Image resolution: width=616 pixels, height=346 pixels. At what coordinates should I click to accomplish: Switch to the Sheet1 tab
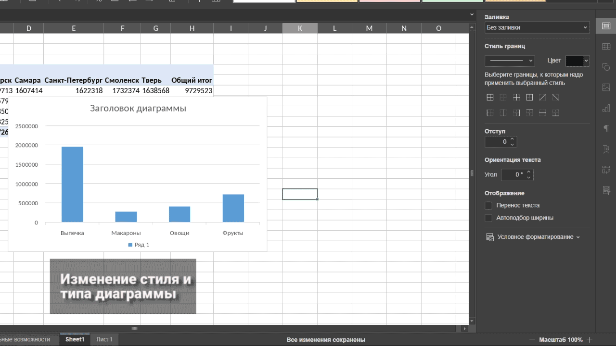coord(75,339)
